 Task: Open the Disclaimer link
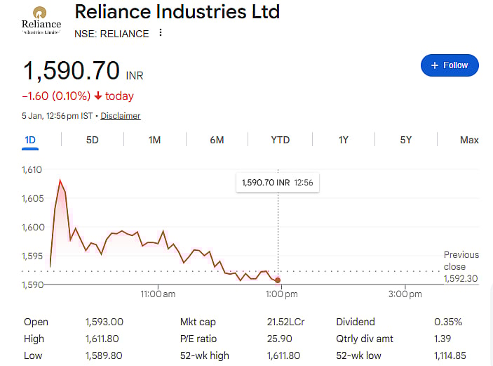(x=121, y=116)
